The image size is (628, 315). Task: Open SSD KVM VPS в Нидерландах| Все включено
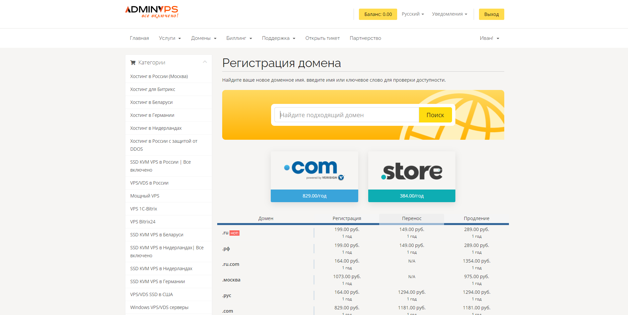(169, 252)
